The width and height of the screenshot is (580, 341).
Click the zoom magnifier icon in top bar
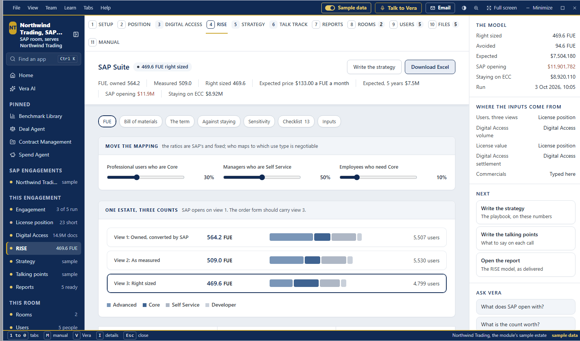click(x=476, y=8)
